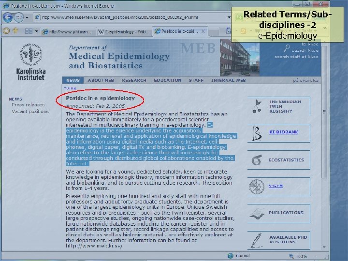Viewport: 348px width, 261px height.
Task: Click the magnifier search icon in the header
Action: [x=287, y=48]
